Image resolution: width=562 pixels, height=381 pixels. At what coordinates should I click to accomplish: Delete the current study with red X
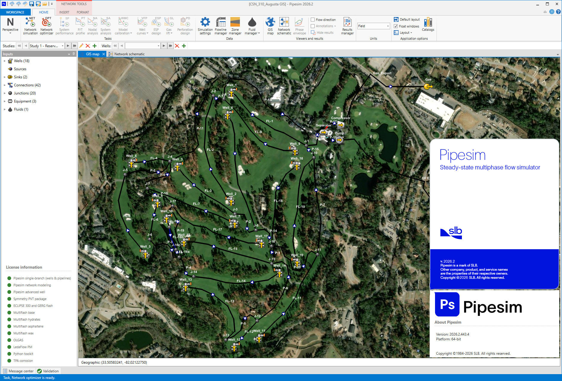pos(88,46)
